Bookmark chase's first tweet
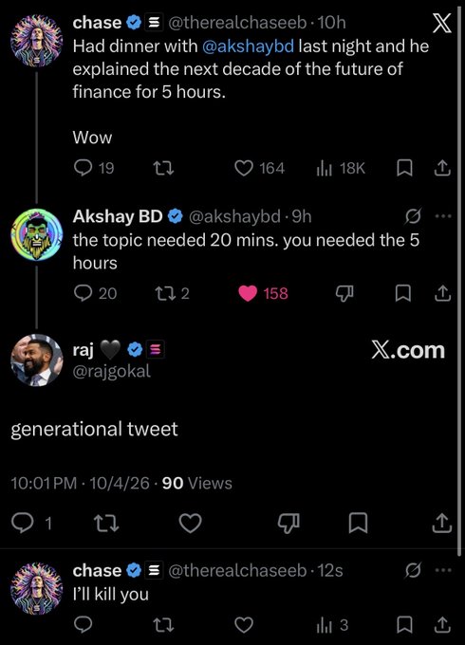The image size is (465, 645). pos(404,168)
